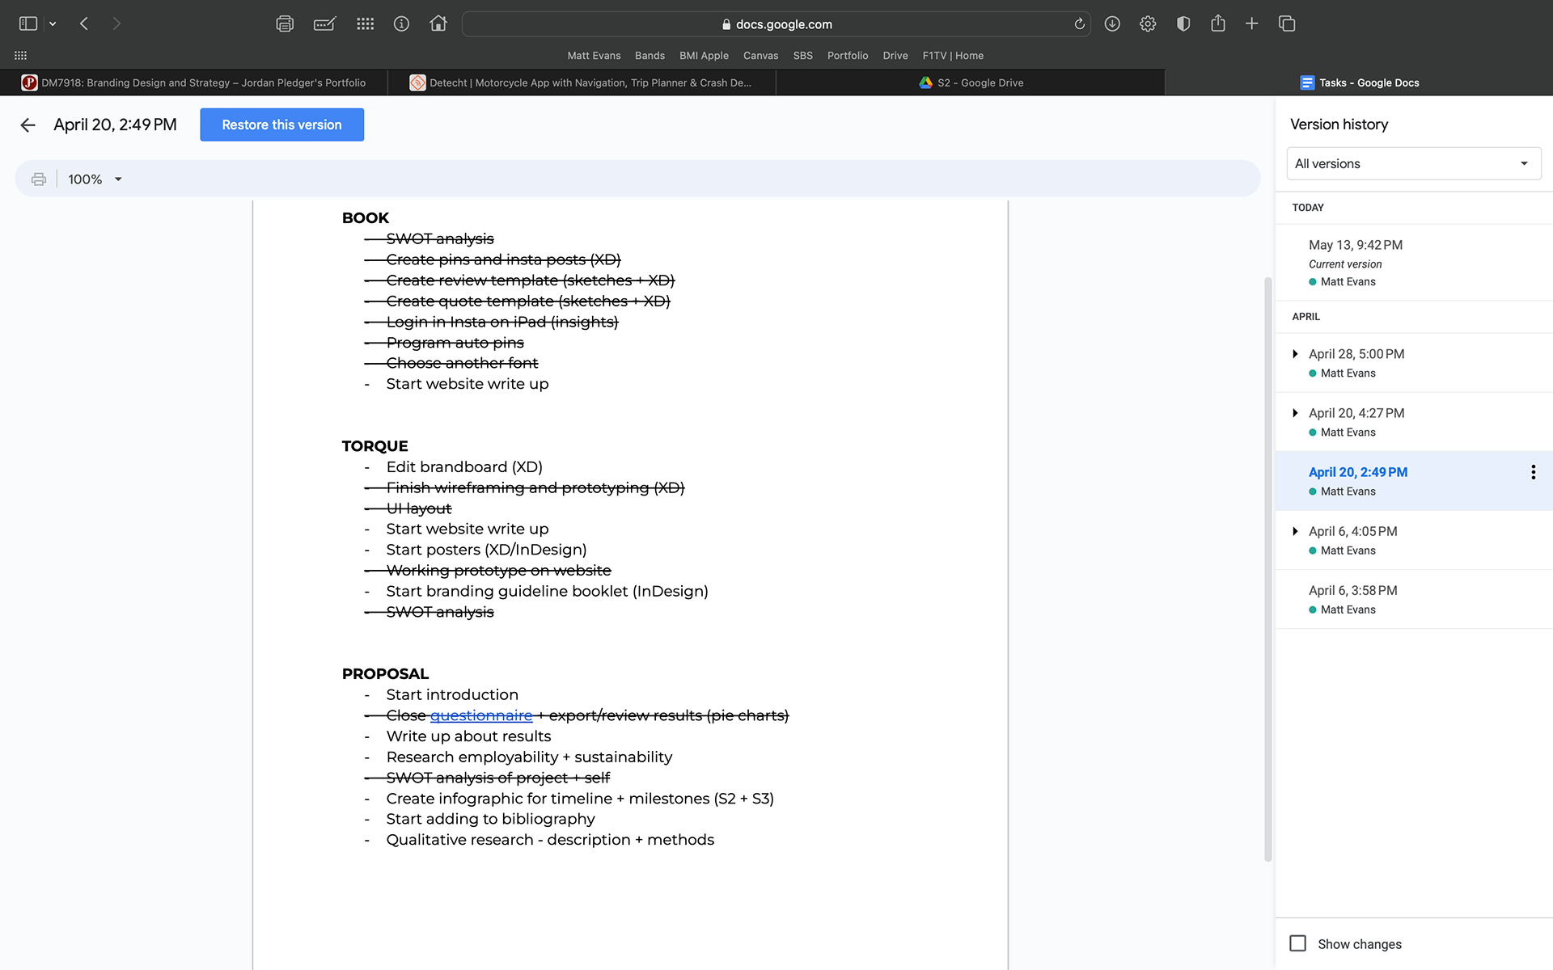The width and height of the screenshot is (1553, 970).
Task: Open the BMI Apple bookmark
Action: coord(704,56)
